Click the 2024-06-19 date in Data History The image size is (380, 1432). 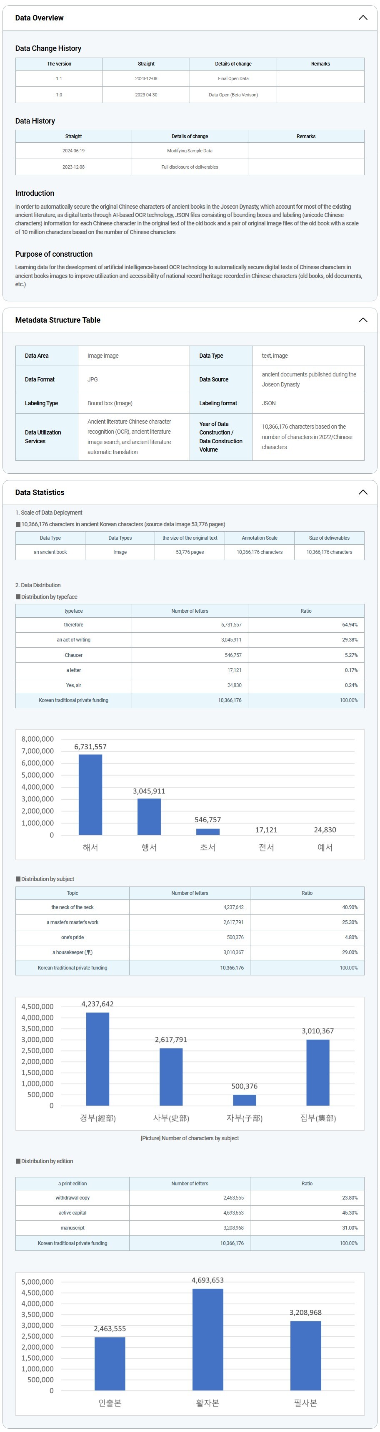(x=73, y=151)
